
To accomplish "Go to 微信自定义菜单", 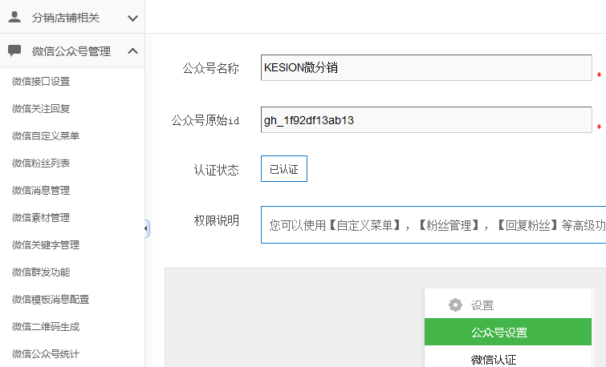I will click(x=46, y=135).
